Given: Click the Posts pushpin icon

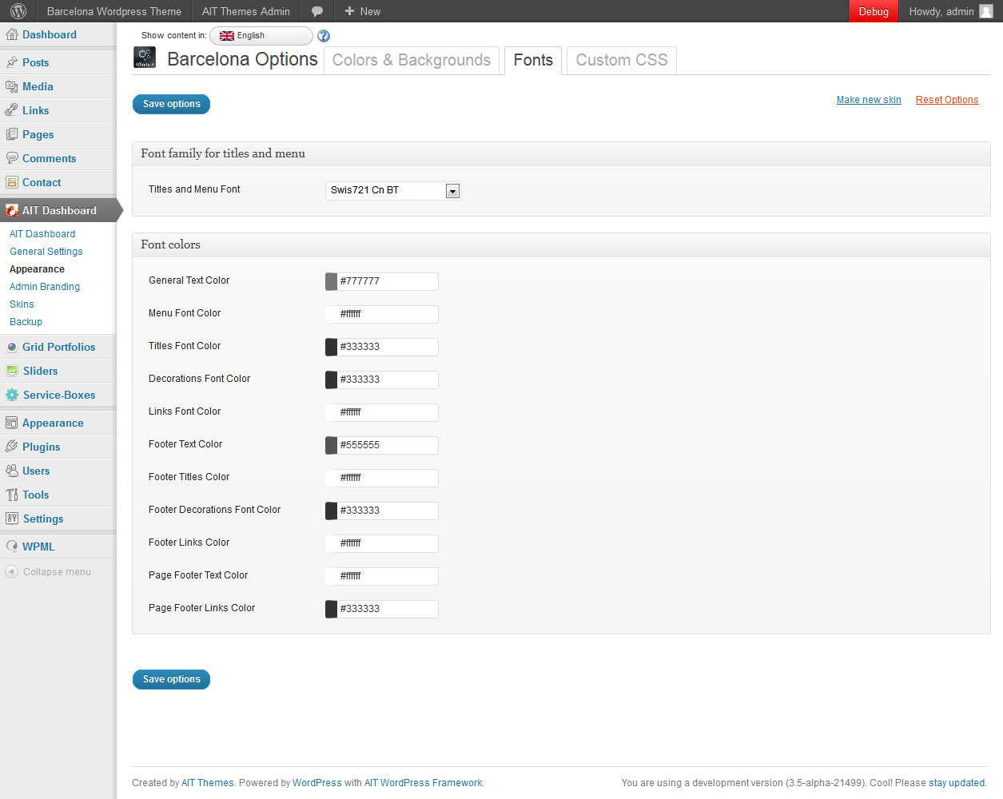Looking at the screenshot, I should (x=12, y=62).
